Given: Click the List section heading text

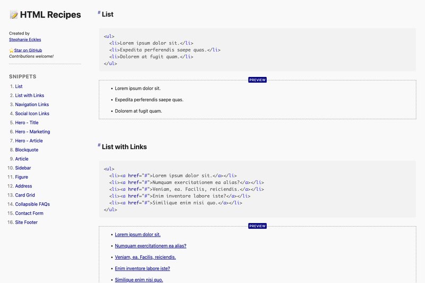Looking at the screenshot, I should [x=108, y=14].
